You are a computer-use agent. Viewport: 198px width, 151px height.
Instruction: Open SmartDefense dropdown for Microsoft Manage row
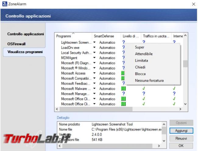pos(94,94)
